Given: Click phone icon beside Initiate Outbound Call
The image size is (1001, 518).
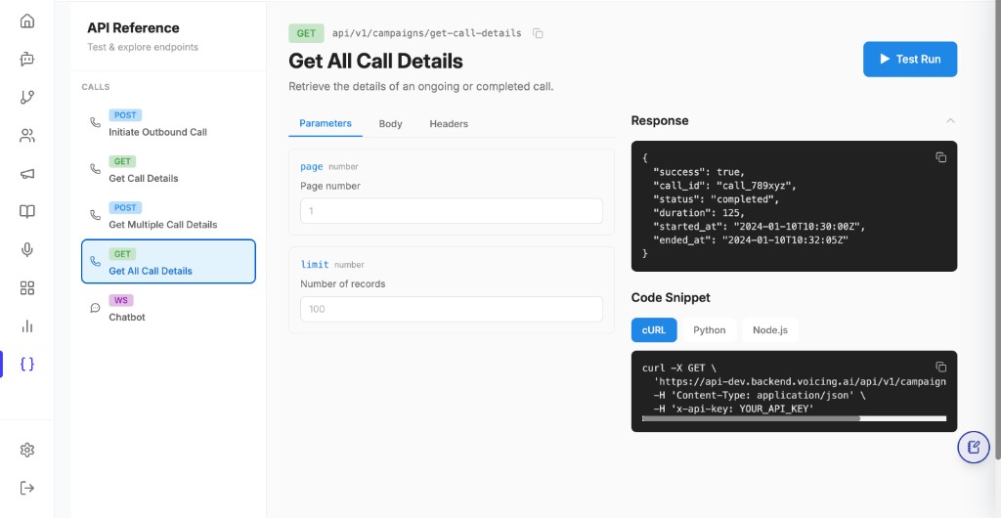Looking at the screenshot, I should tap(95, 122).
